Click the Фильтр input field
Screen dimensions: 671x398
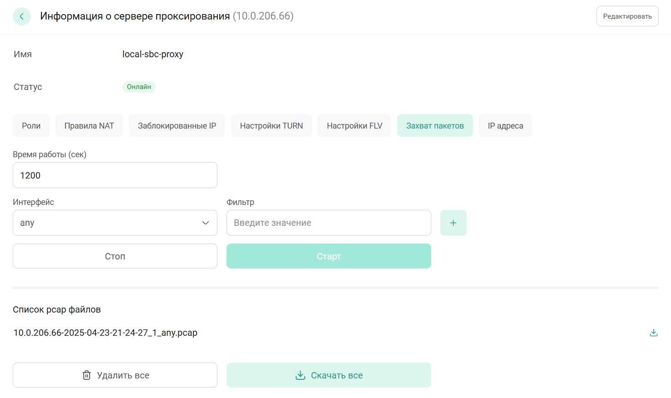(x=329, y=223)
